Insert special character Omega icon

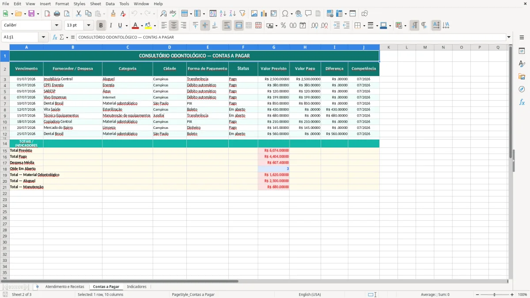[285, 14]
